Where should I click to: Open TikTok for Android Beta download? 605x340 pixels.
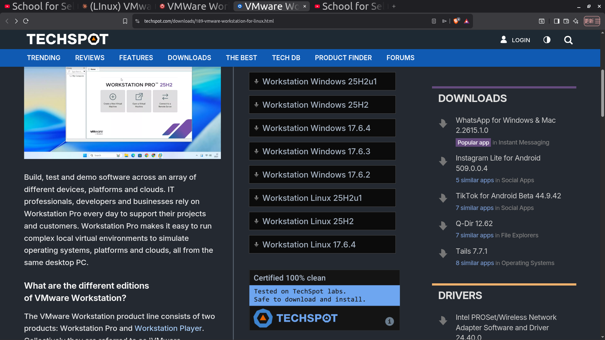click(508, 196)
